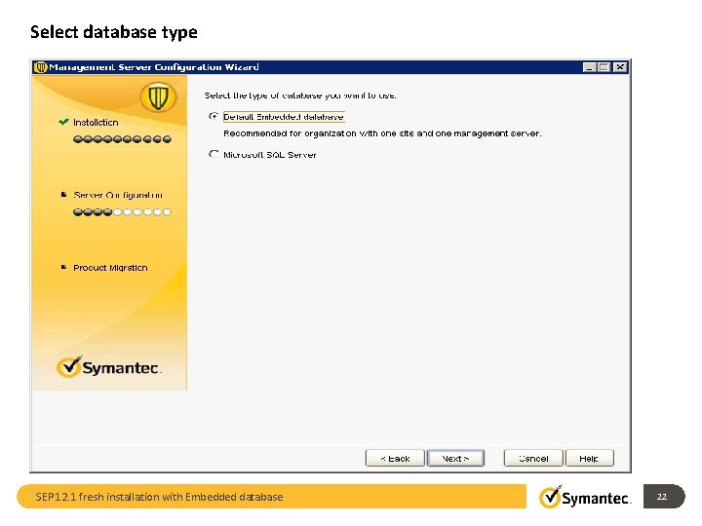Select the Default Embedded database radio button
This screenshot has width=702, height=526.
tap(214, 116)
